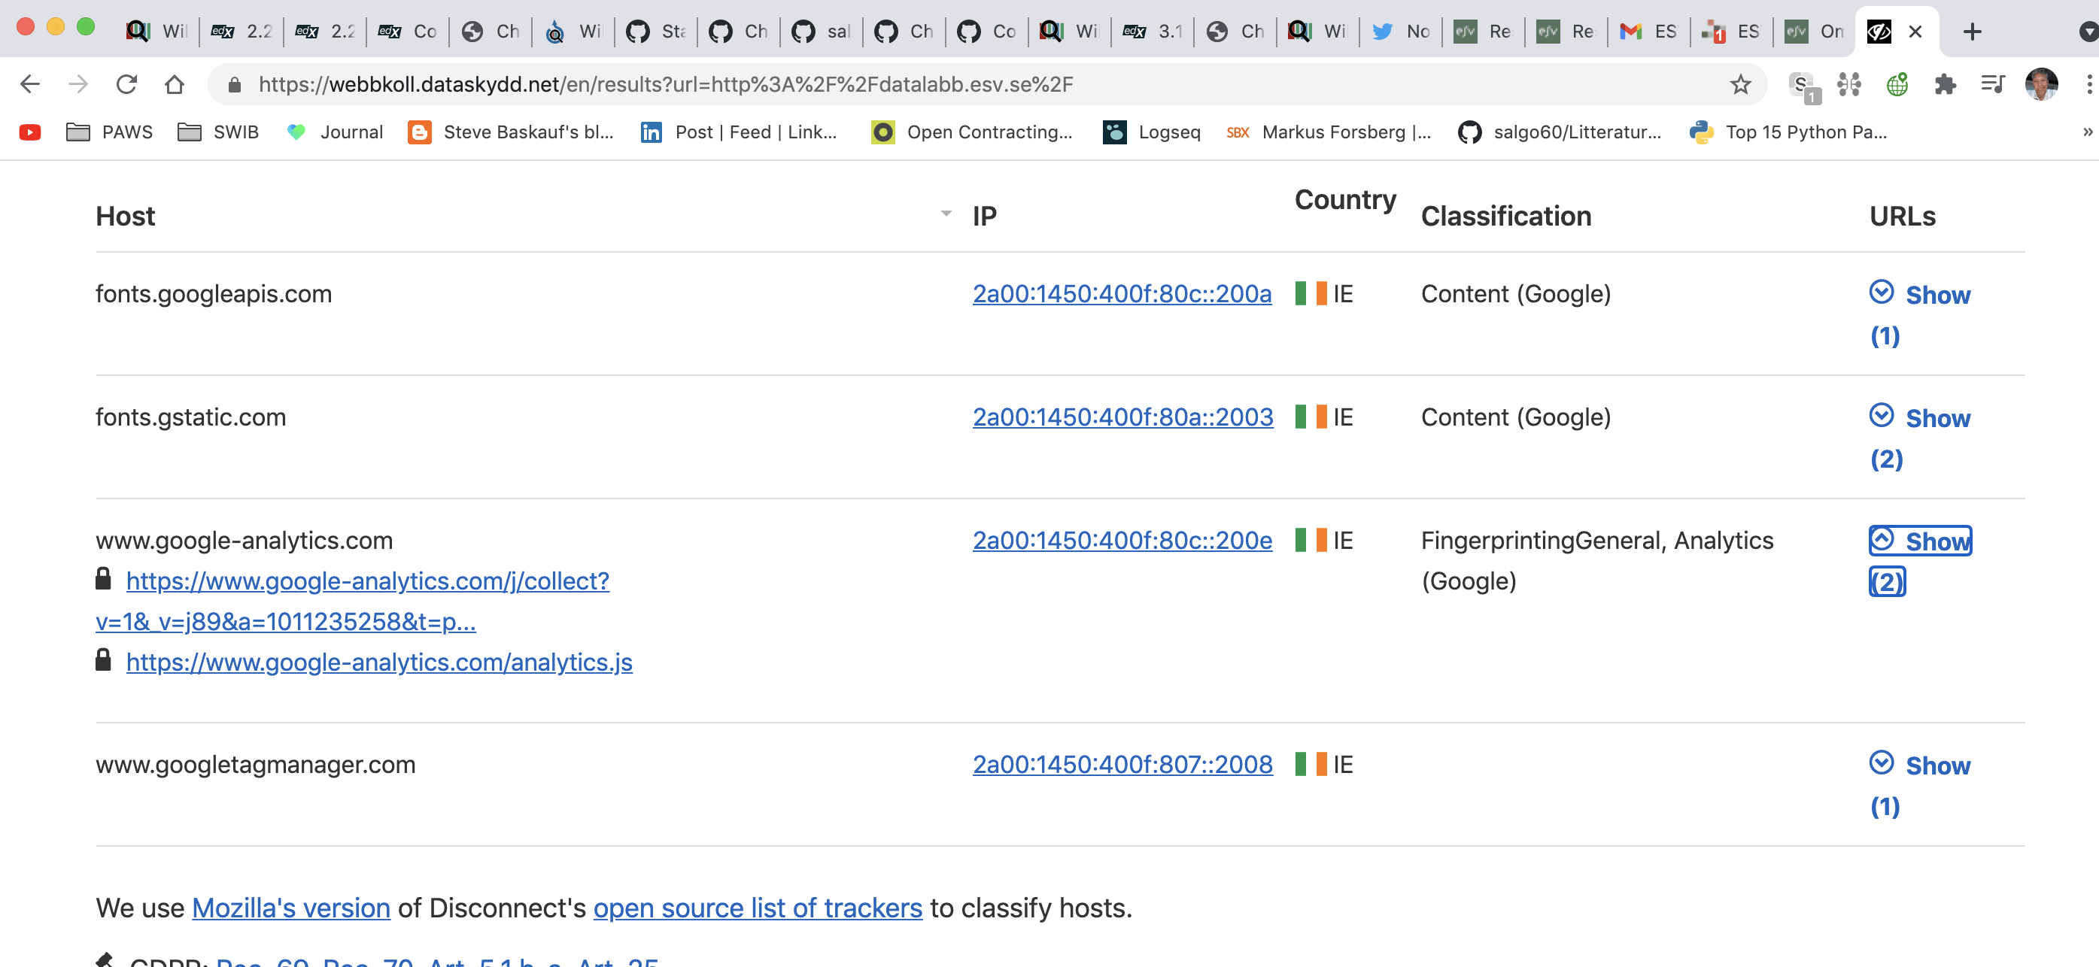
Task: Click the user profile avatar icon
Action: click(2040, 84)
